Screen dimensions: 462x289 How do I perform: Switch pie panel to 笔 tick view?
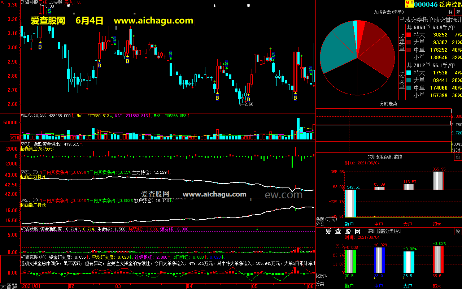click(458, 12)
